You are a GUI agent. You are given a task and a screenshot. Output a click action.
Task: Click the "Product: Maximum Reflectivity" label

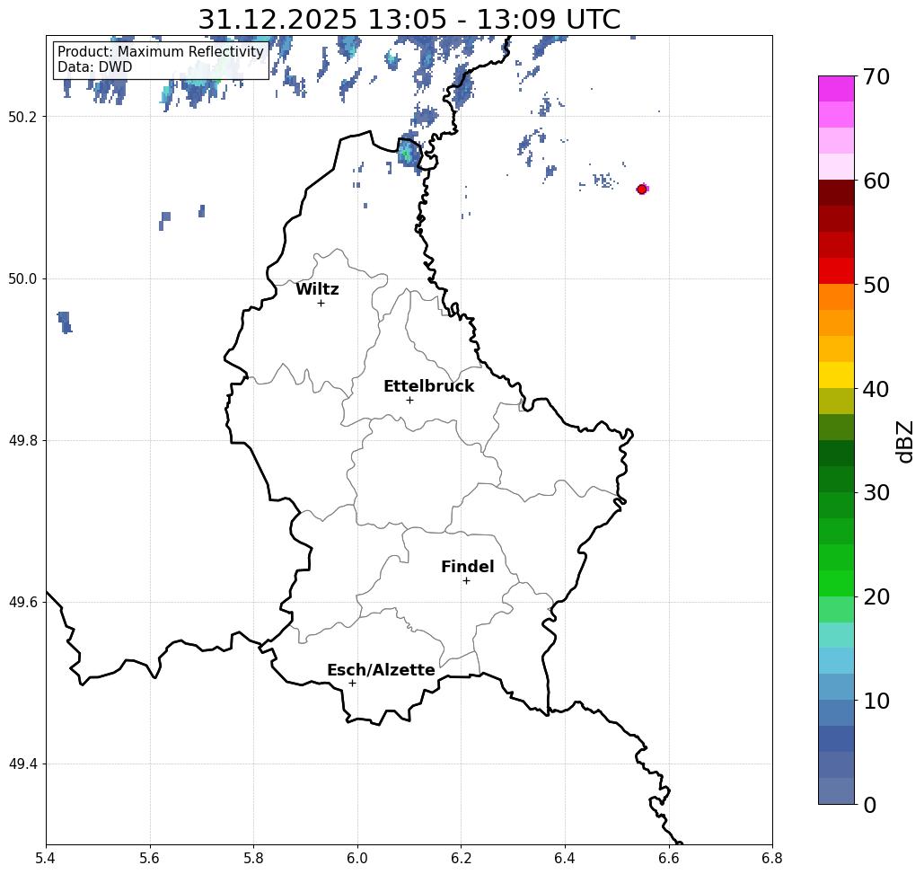160,52
